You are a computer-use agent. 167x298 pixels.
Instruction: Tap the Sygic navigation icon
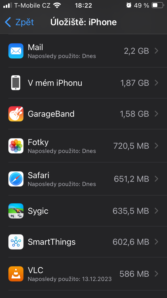pos(16,211)
